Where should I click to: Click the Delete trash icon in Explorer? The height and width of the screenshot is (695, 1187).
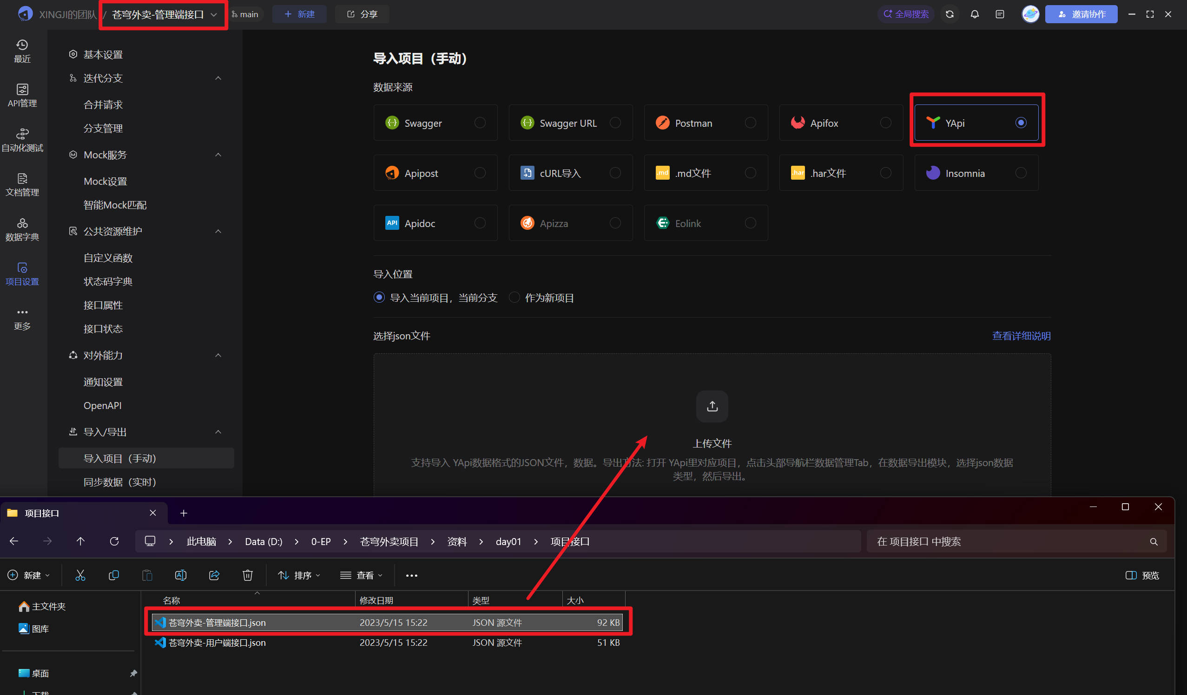tap(248, 575)
